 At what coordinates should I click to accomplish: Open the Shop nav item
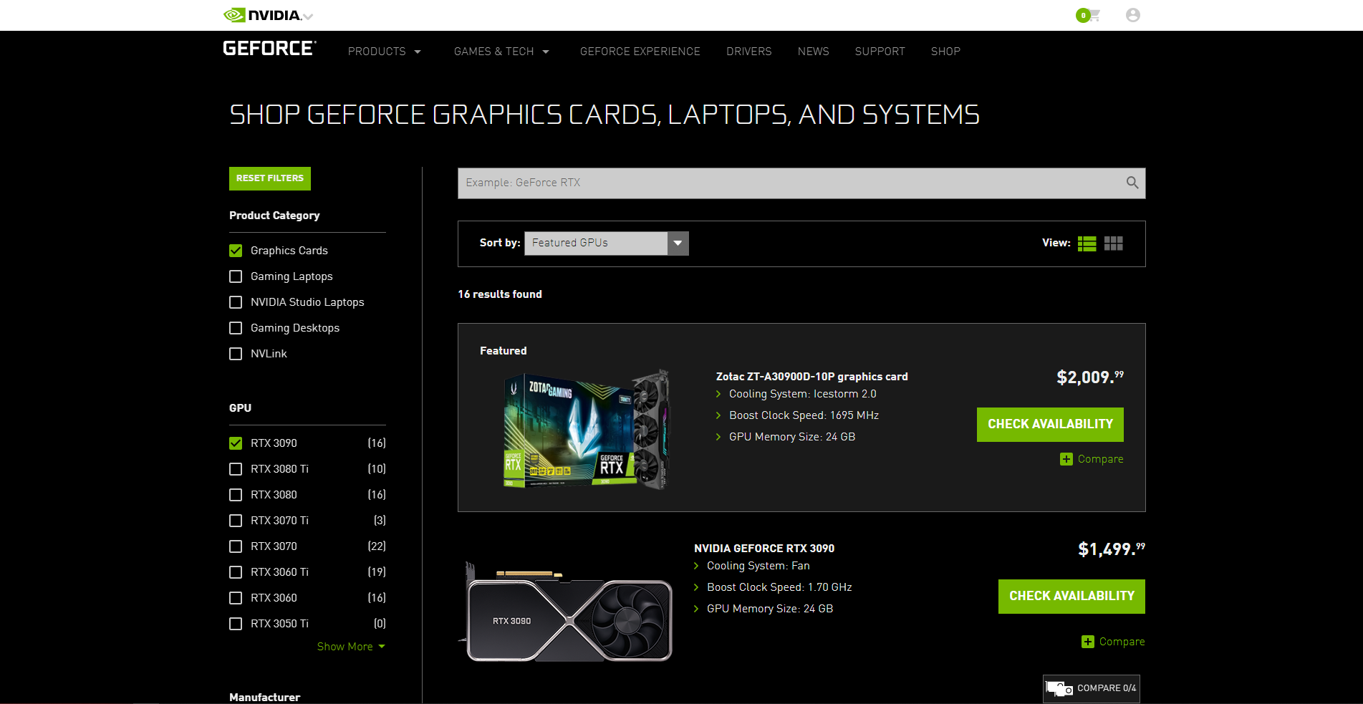tap(945, 52)
